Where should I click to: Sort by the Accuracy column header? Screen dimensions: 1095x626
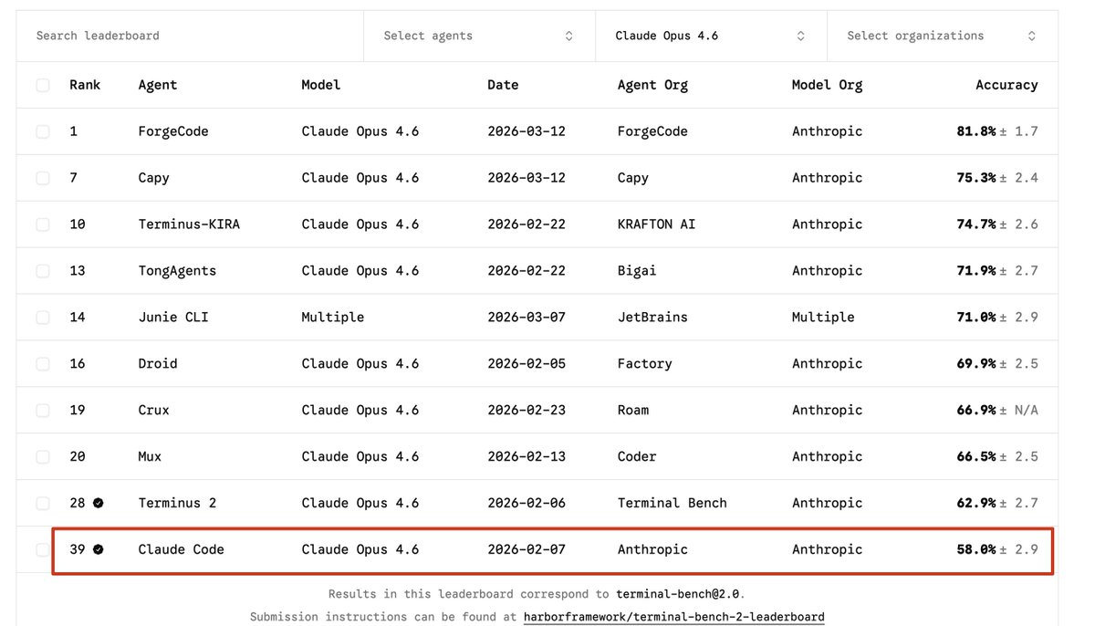[1006, 85]
